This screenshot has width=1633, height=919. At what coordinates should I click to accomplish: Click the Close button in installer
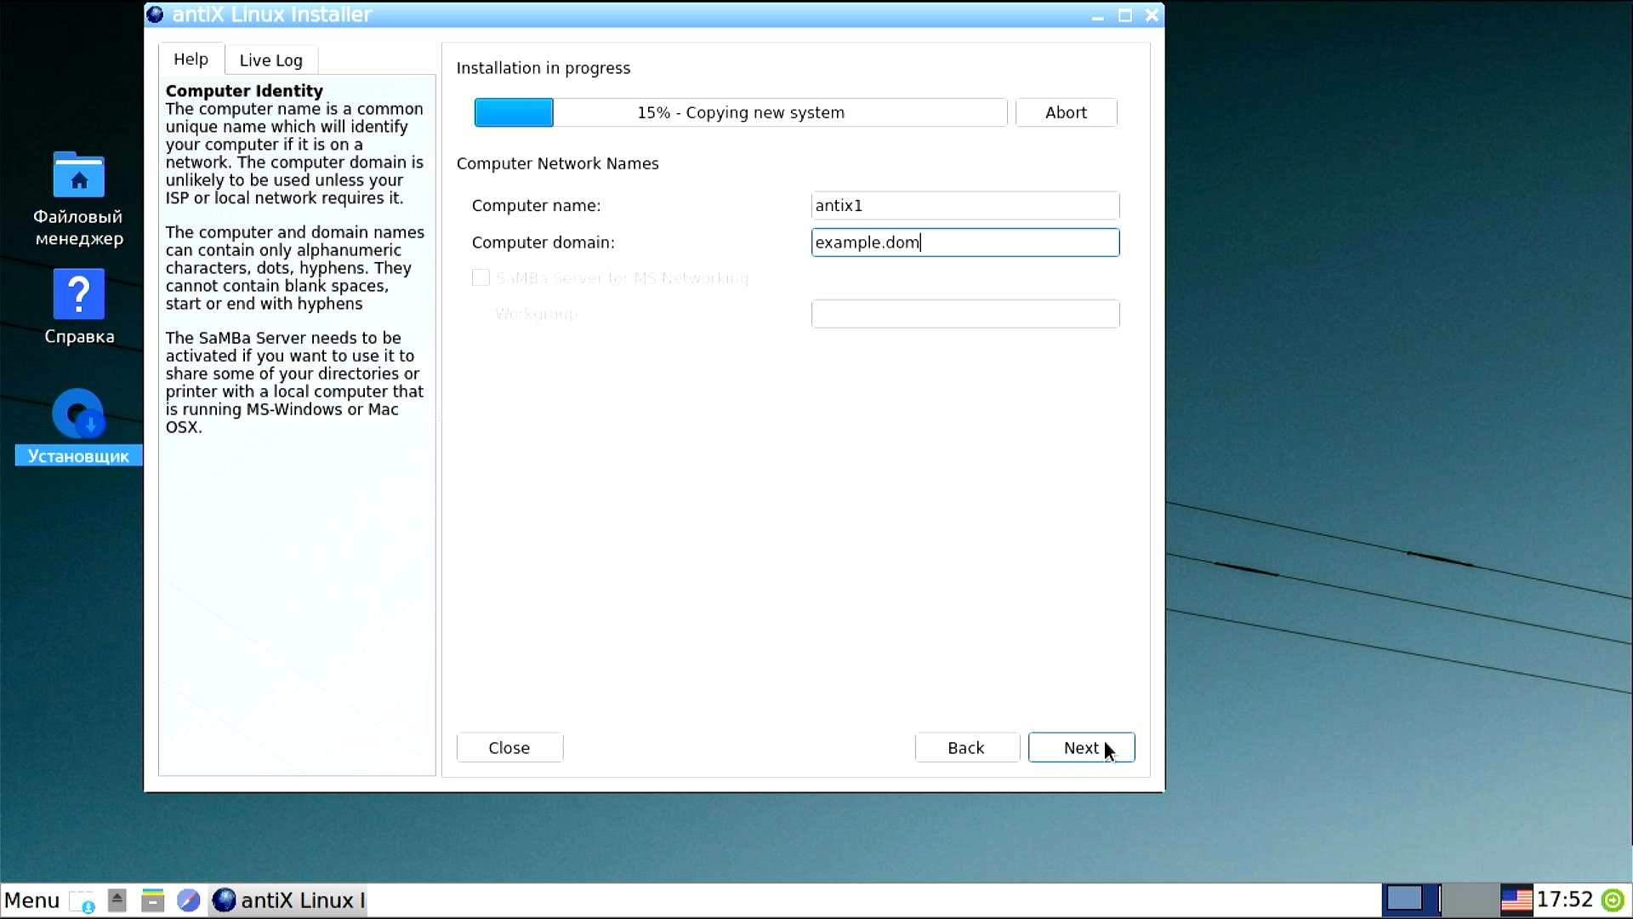pos(509,747)
